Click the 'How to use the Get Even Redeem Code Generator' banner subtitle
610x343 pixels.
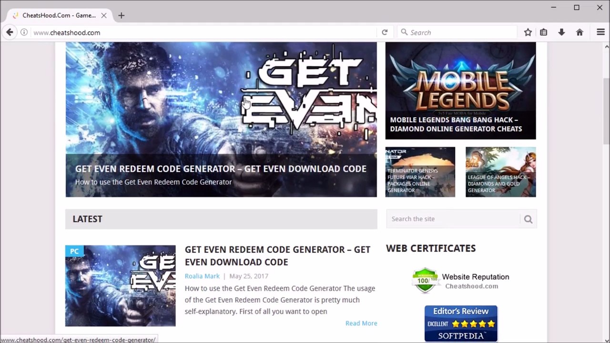153,182
